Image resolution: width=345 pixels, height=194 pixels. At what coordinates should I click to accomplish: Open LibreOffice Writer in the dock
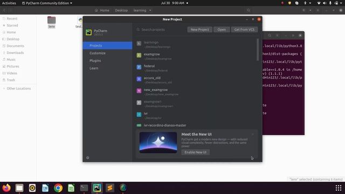[45, 188]
